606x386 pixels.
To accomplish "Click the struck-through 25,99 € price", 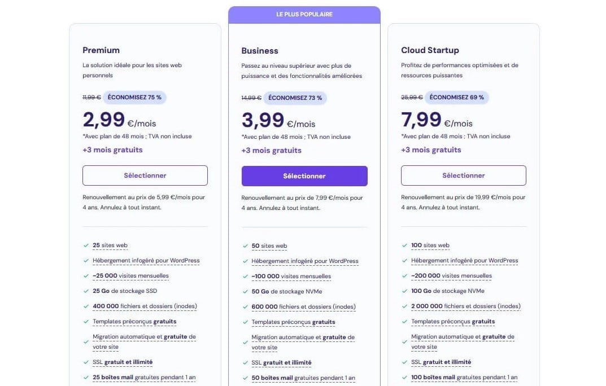I will [x=412, y=97].
